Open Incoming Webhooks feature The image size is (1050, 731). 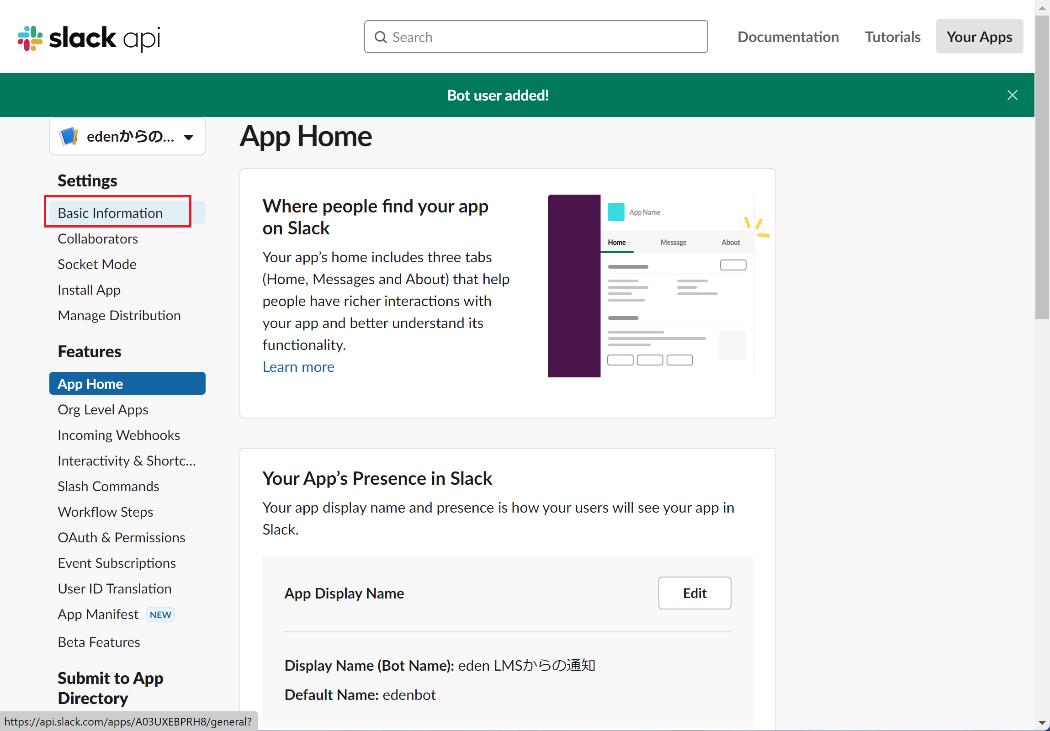[119, 435]
